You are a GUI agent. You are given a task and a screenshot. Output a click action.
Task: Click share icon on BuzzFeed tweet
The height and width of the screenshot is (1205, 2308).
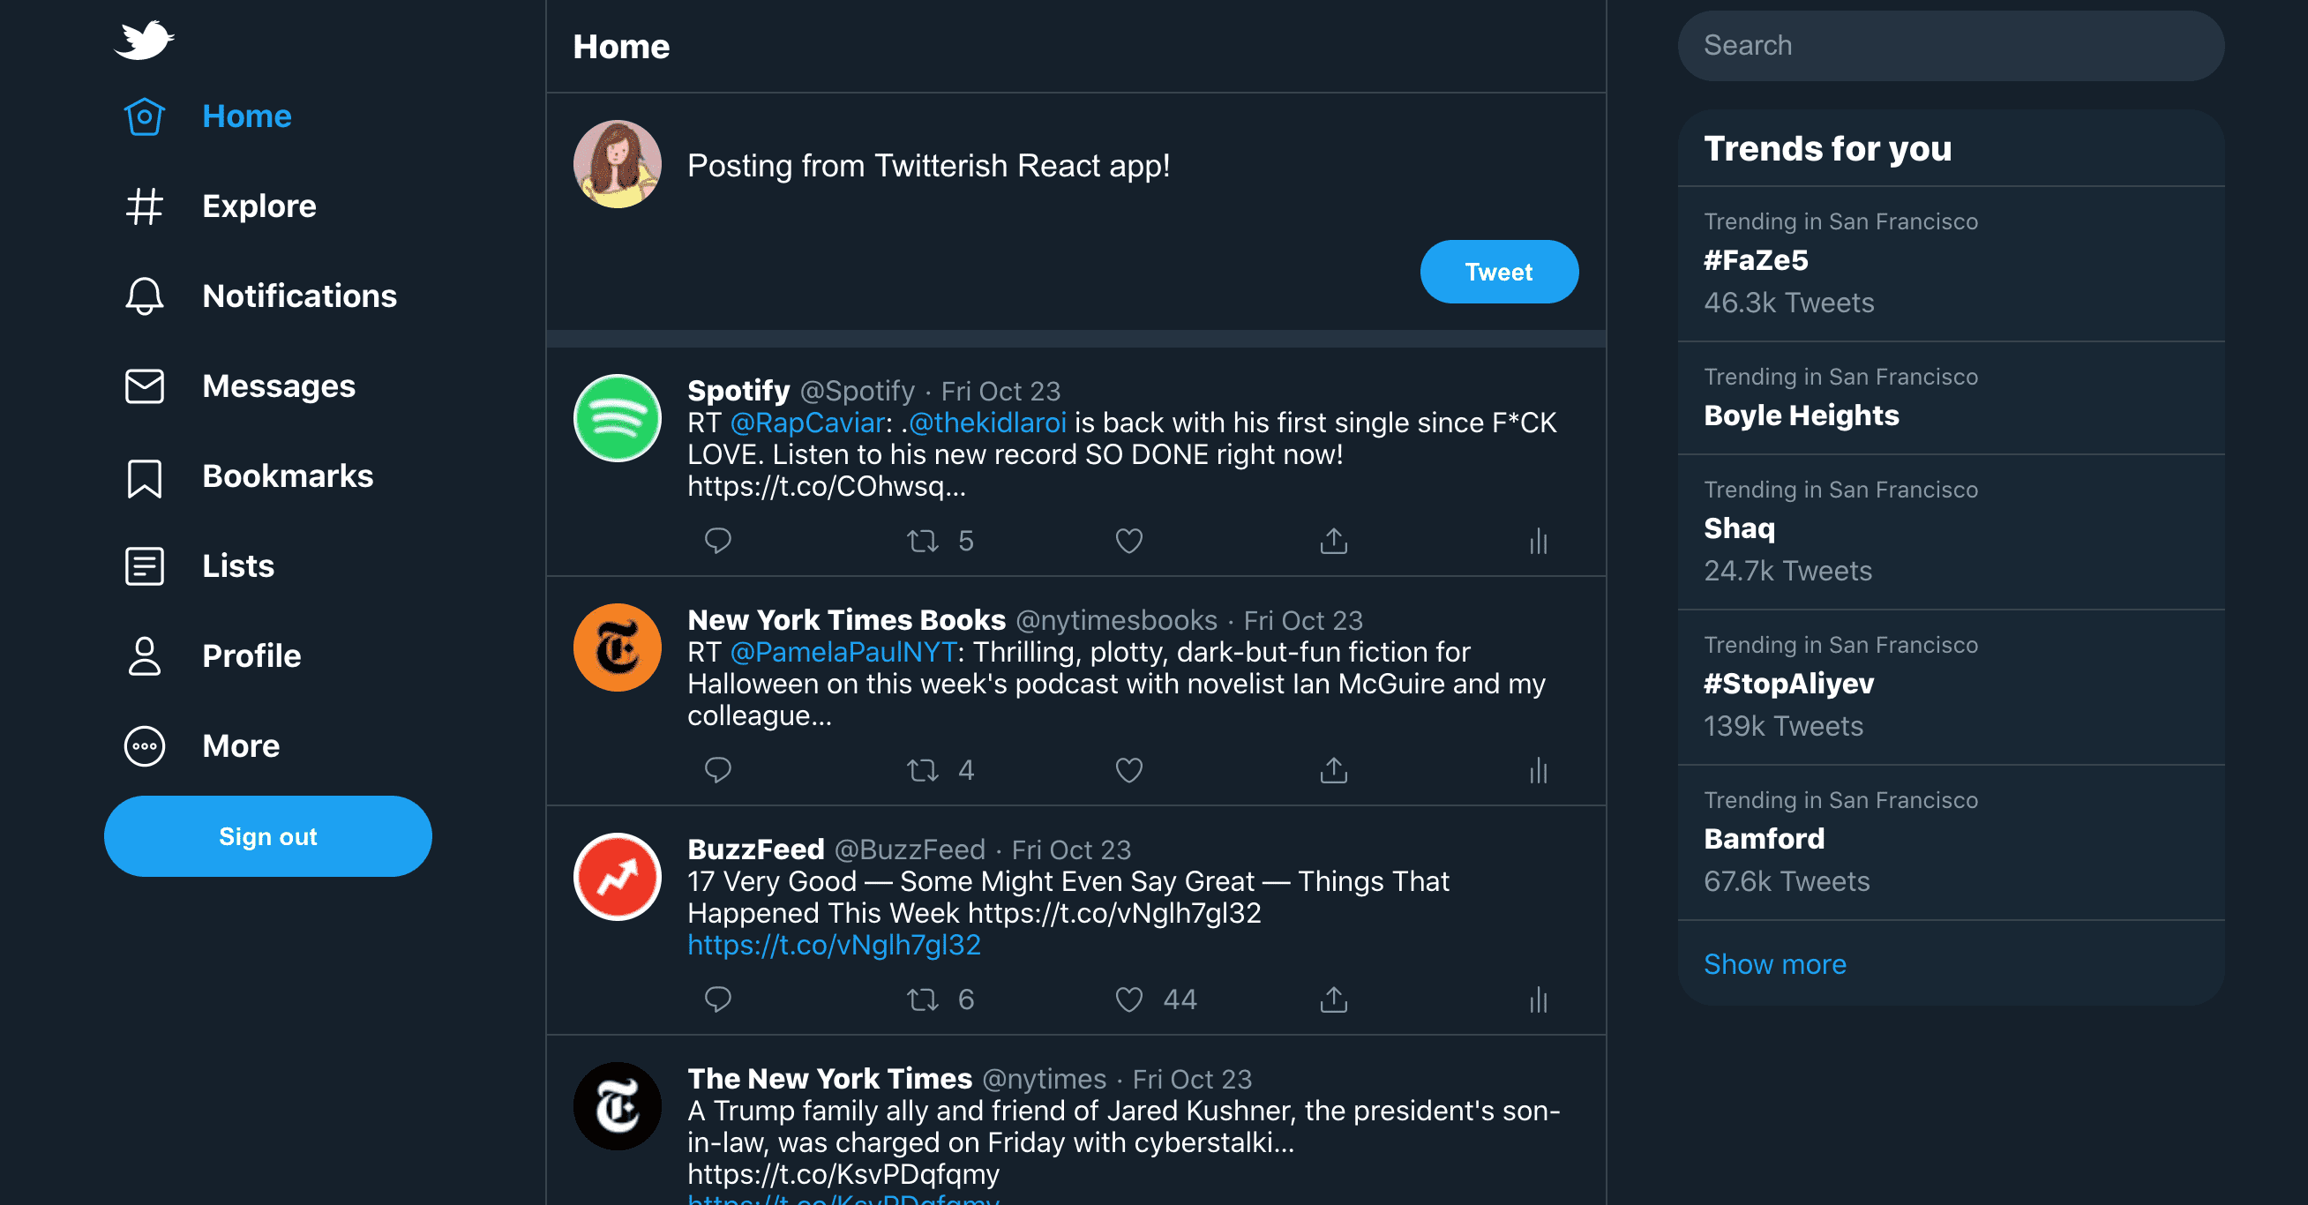tap(1333, 999)
